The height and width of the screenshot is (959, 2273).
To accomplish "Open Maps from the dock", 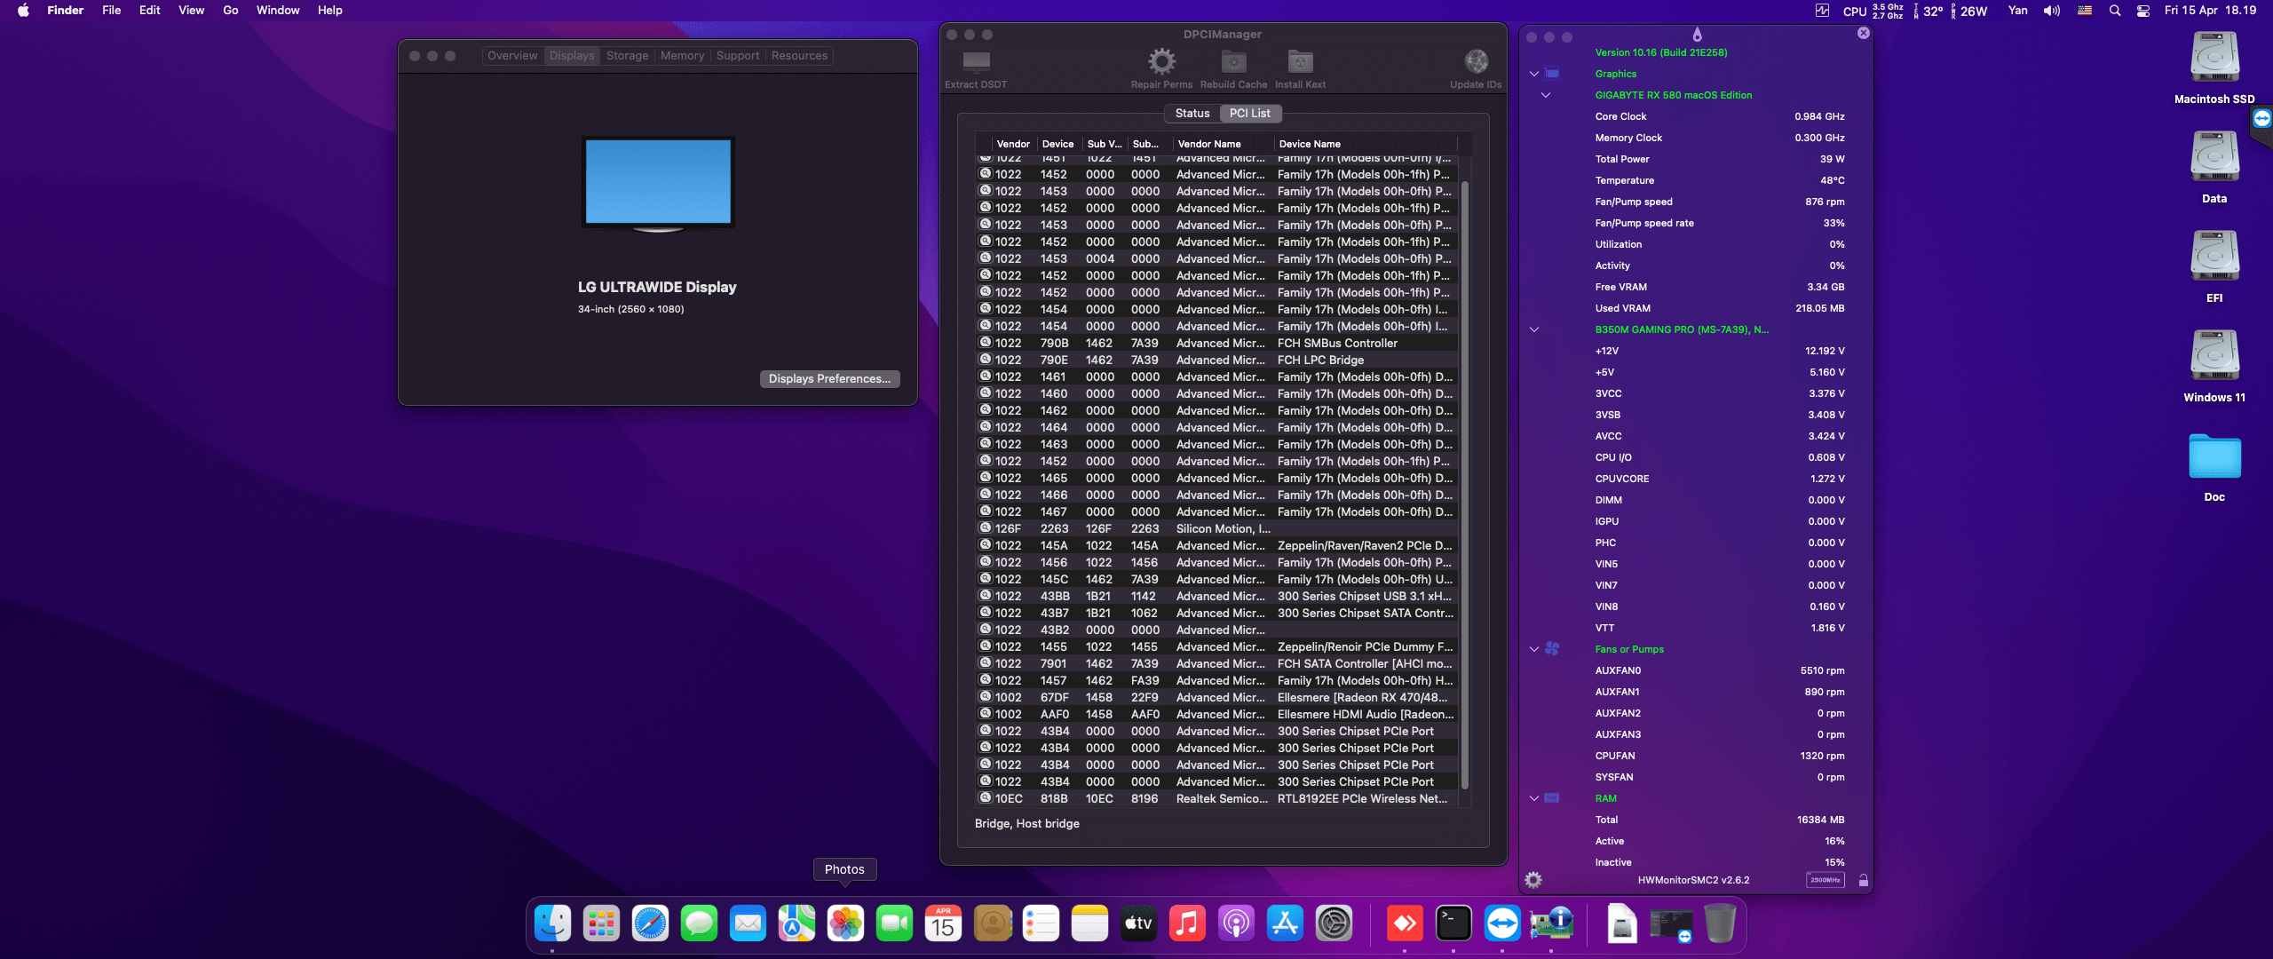I will (796, 923).
